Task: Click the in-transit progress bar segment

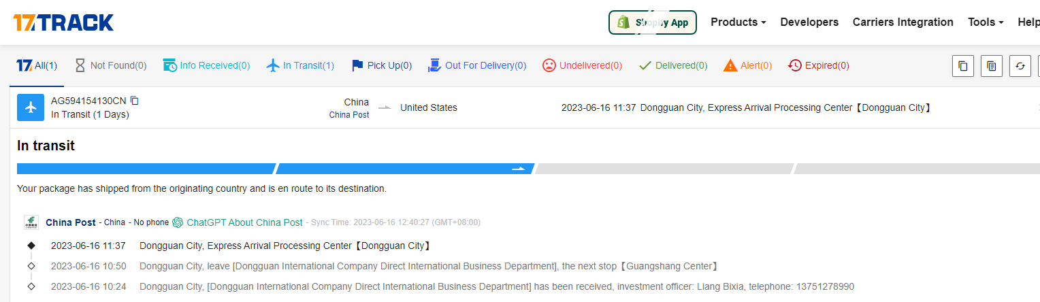Action: pos(404,169)
